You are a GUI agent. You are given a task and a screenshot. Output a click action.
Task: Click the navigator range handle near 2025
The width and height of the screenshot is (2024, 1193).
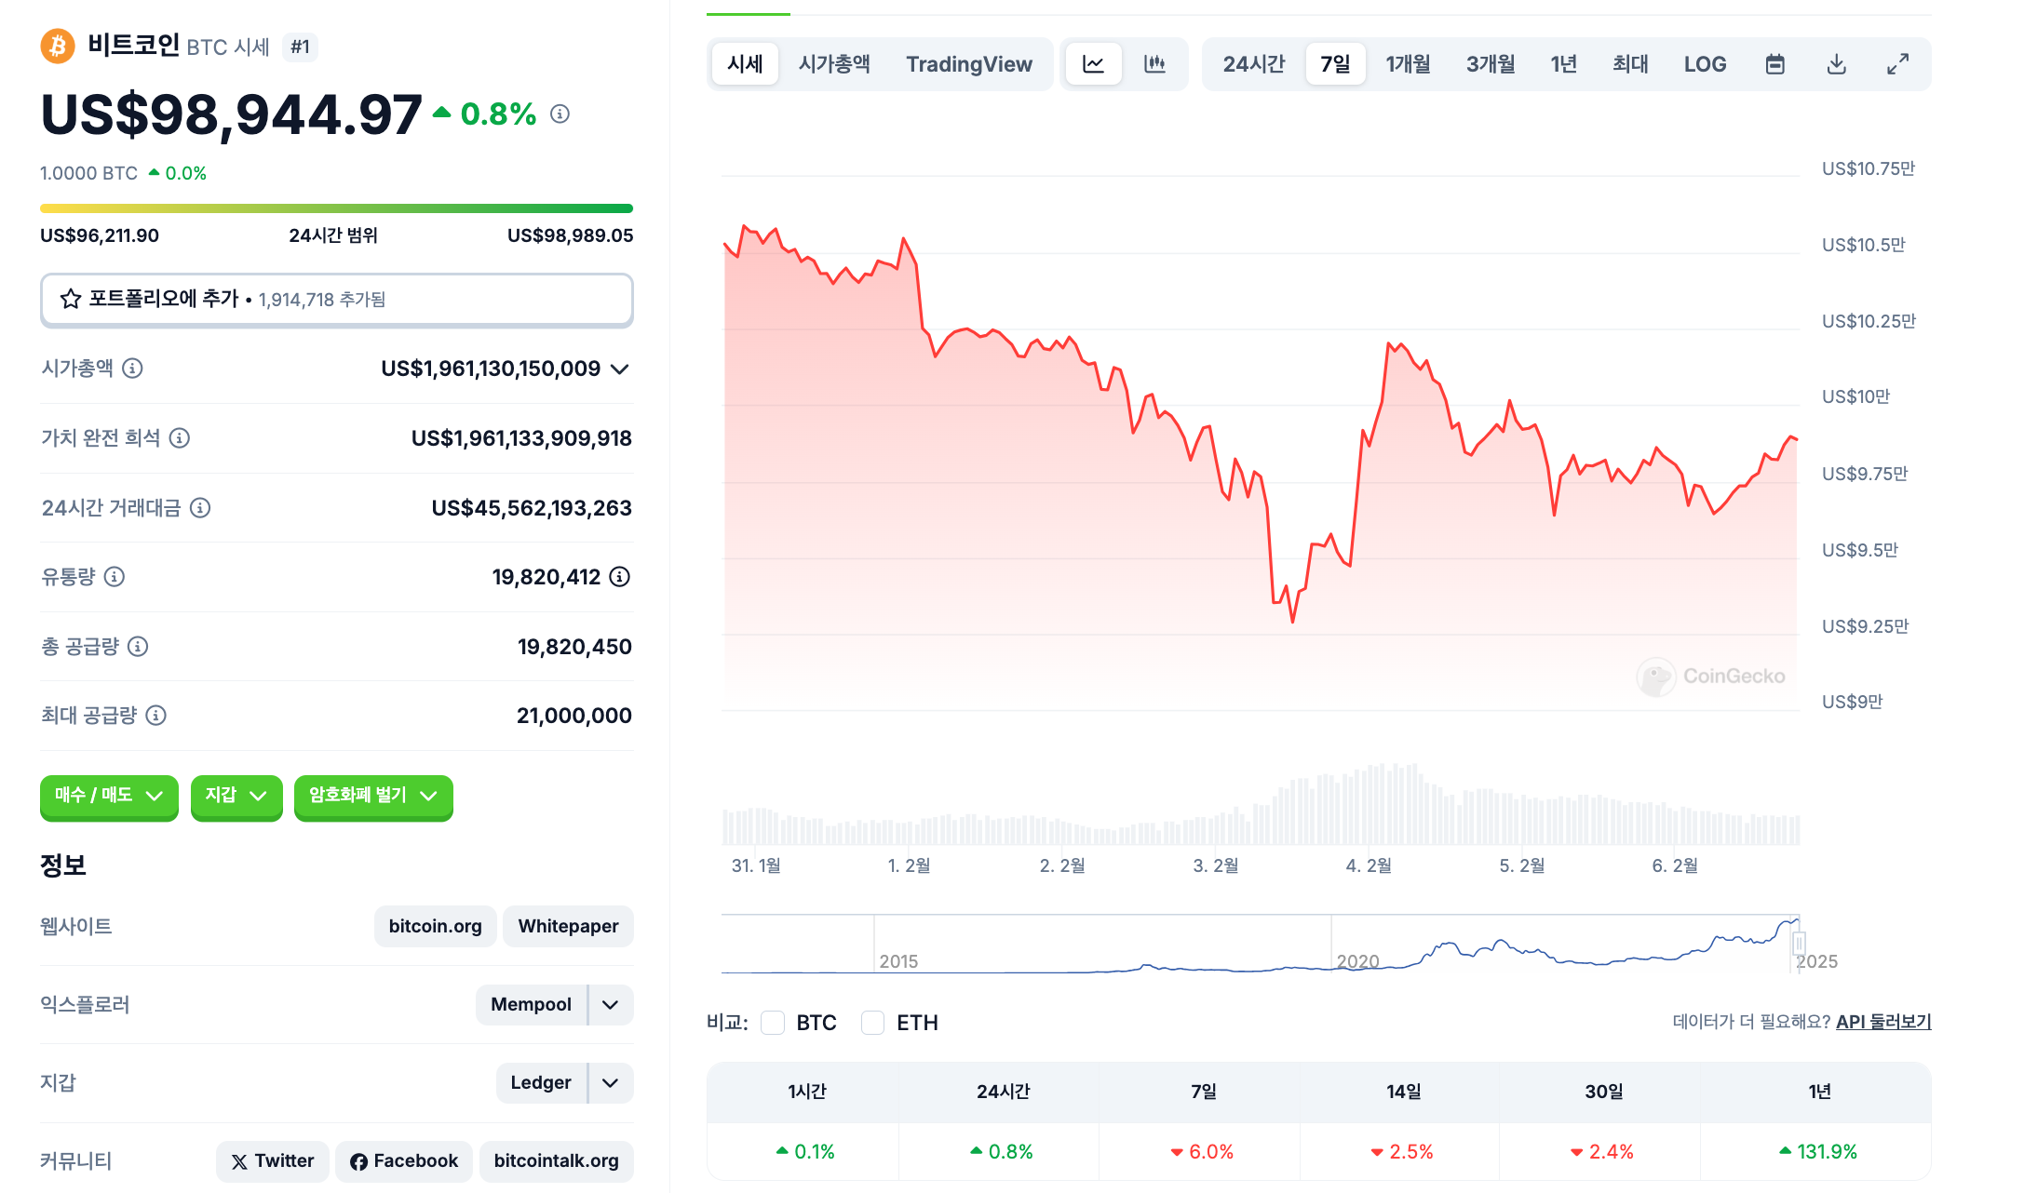tap(1799, 944)
